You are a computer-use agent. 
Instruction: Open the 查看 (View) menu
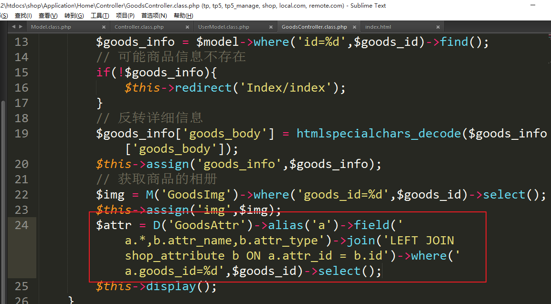coord(48,16)
